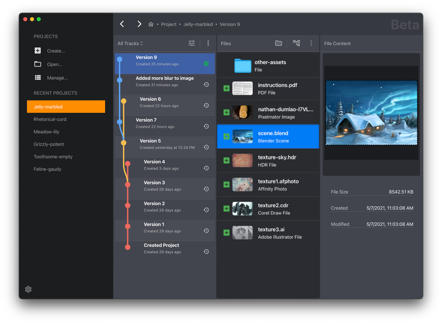Viewport: 442px width, 324px height.
Task: Toggle green plus on instructions.pdf
Action: point(226,88)
